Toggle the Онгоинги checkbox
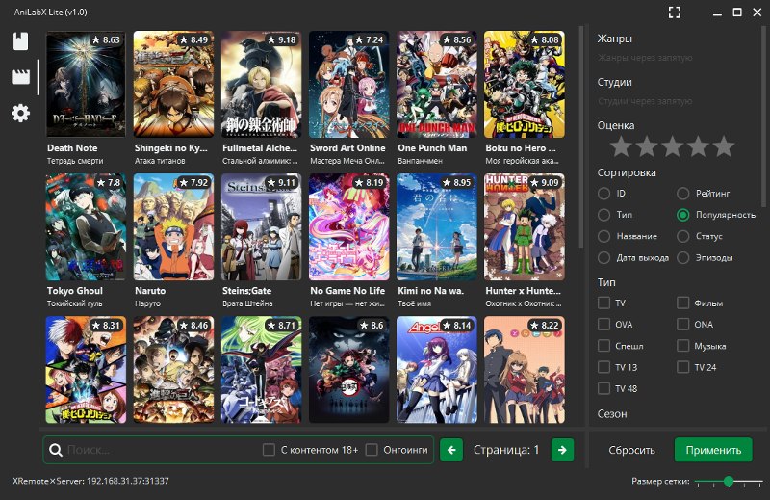Screen dimensions: 770x500 pyautogui.click(x=372, y=450)
